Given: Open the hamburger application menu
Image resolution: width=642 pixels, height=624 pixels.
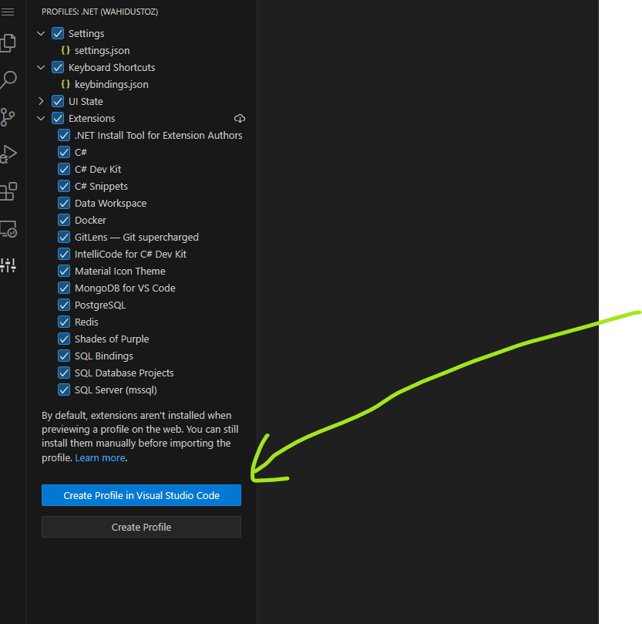Looking at the screenshot, I should [x=8, y=12].
